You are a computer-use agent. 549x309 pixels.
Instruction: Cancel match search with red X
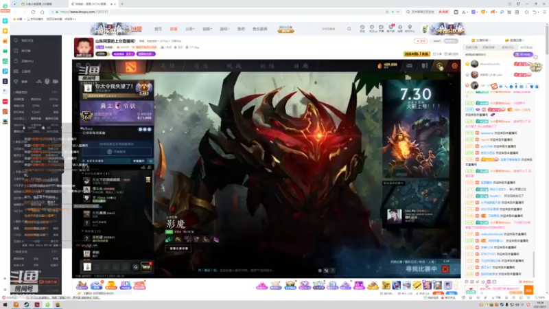tap(445, 269)
